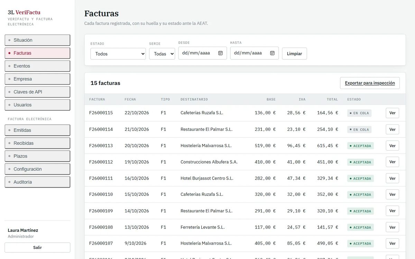Click Exportar para inspección
Viewport: 415px width, 259px height.
point(370,83)
